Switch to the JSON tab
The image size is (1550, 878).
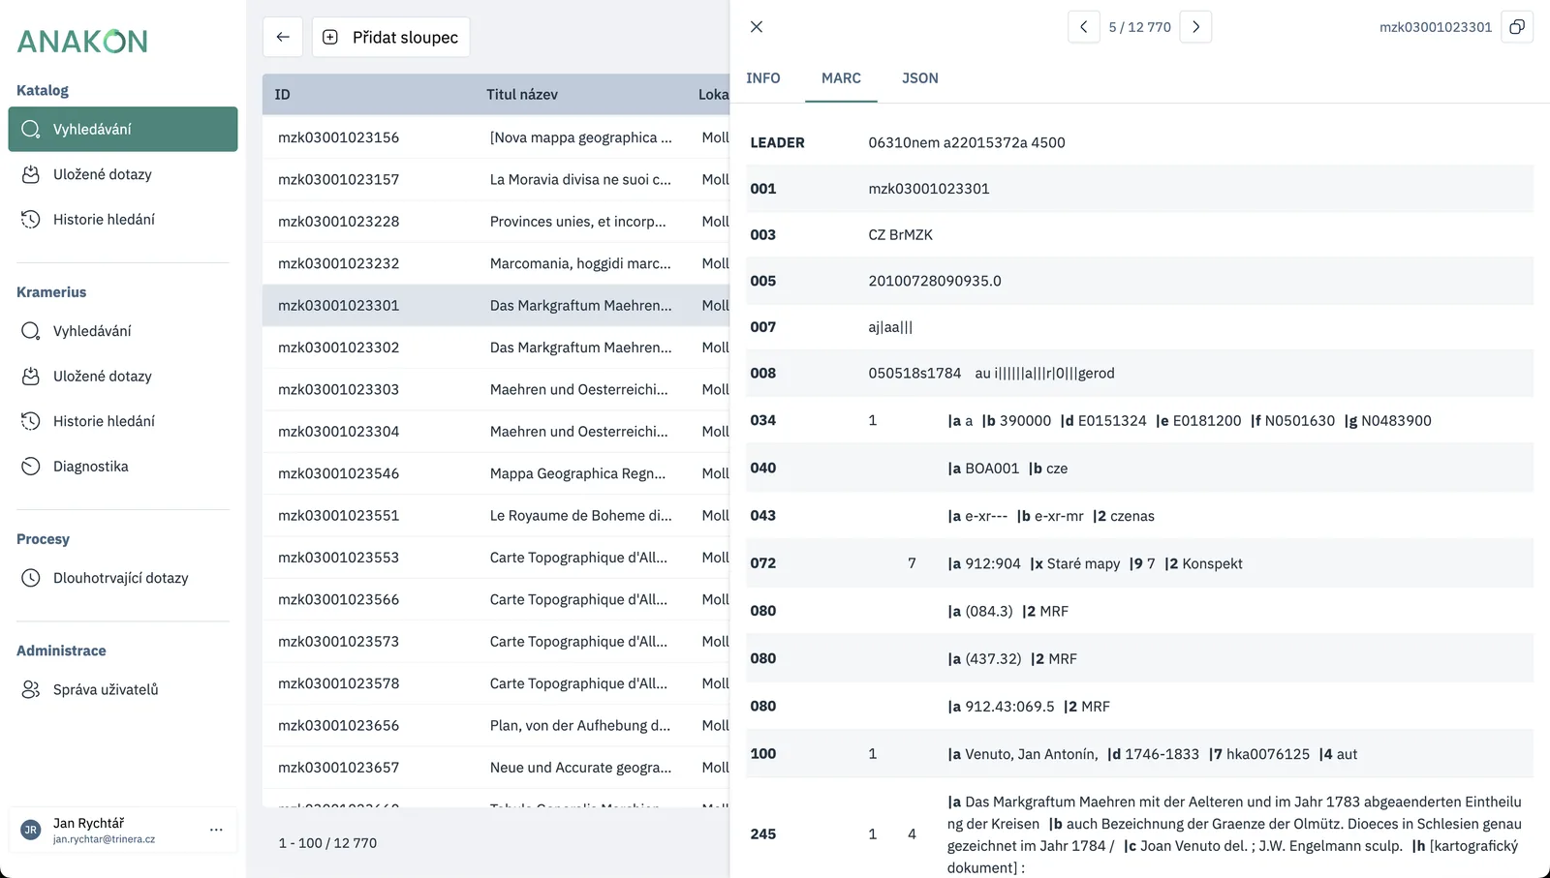point(920,78)
